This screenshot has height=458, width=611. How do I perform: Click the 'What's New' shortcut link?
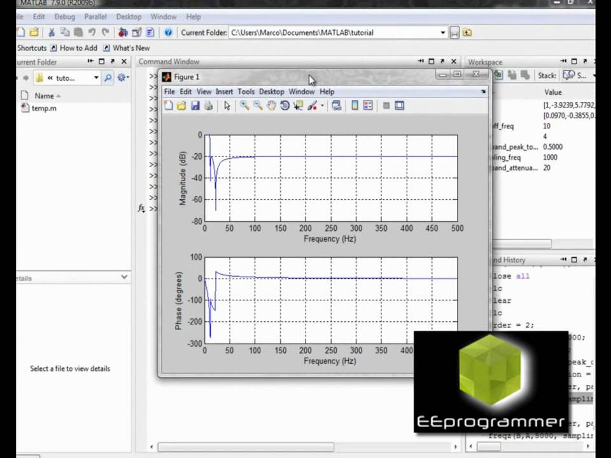[127, 48]
